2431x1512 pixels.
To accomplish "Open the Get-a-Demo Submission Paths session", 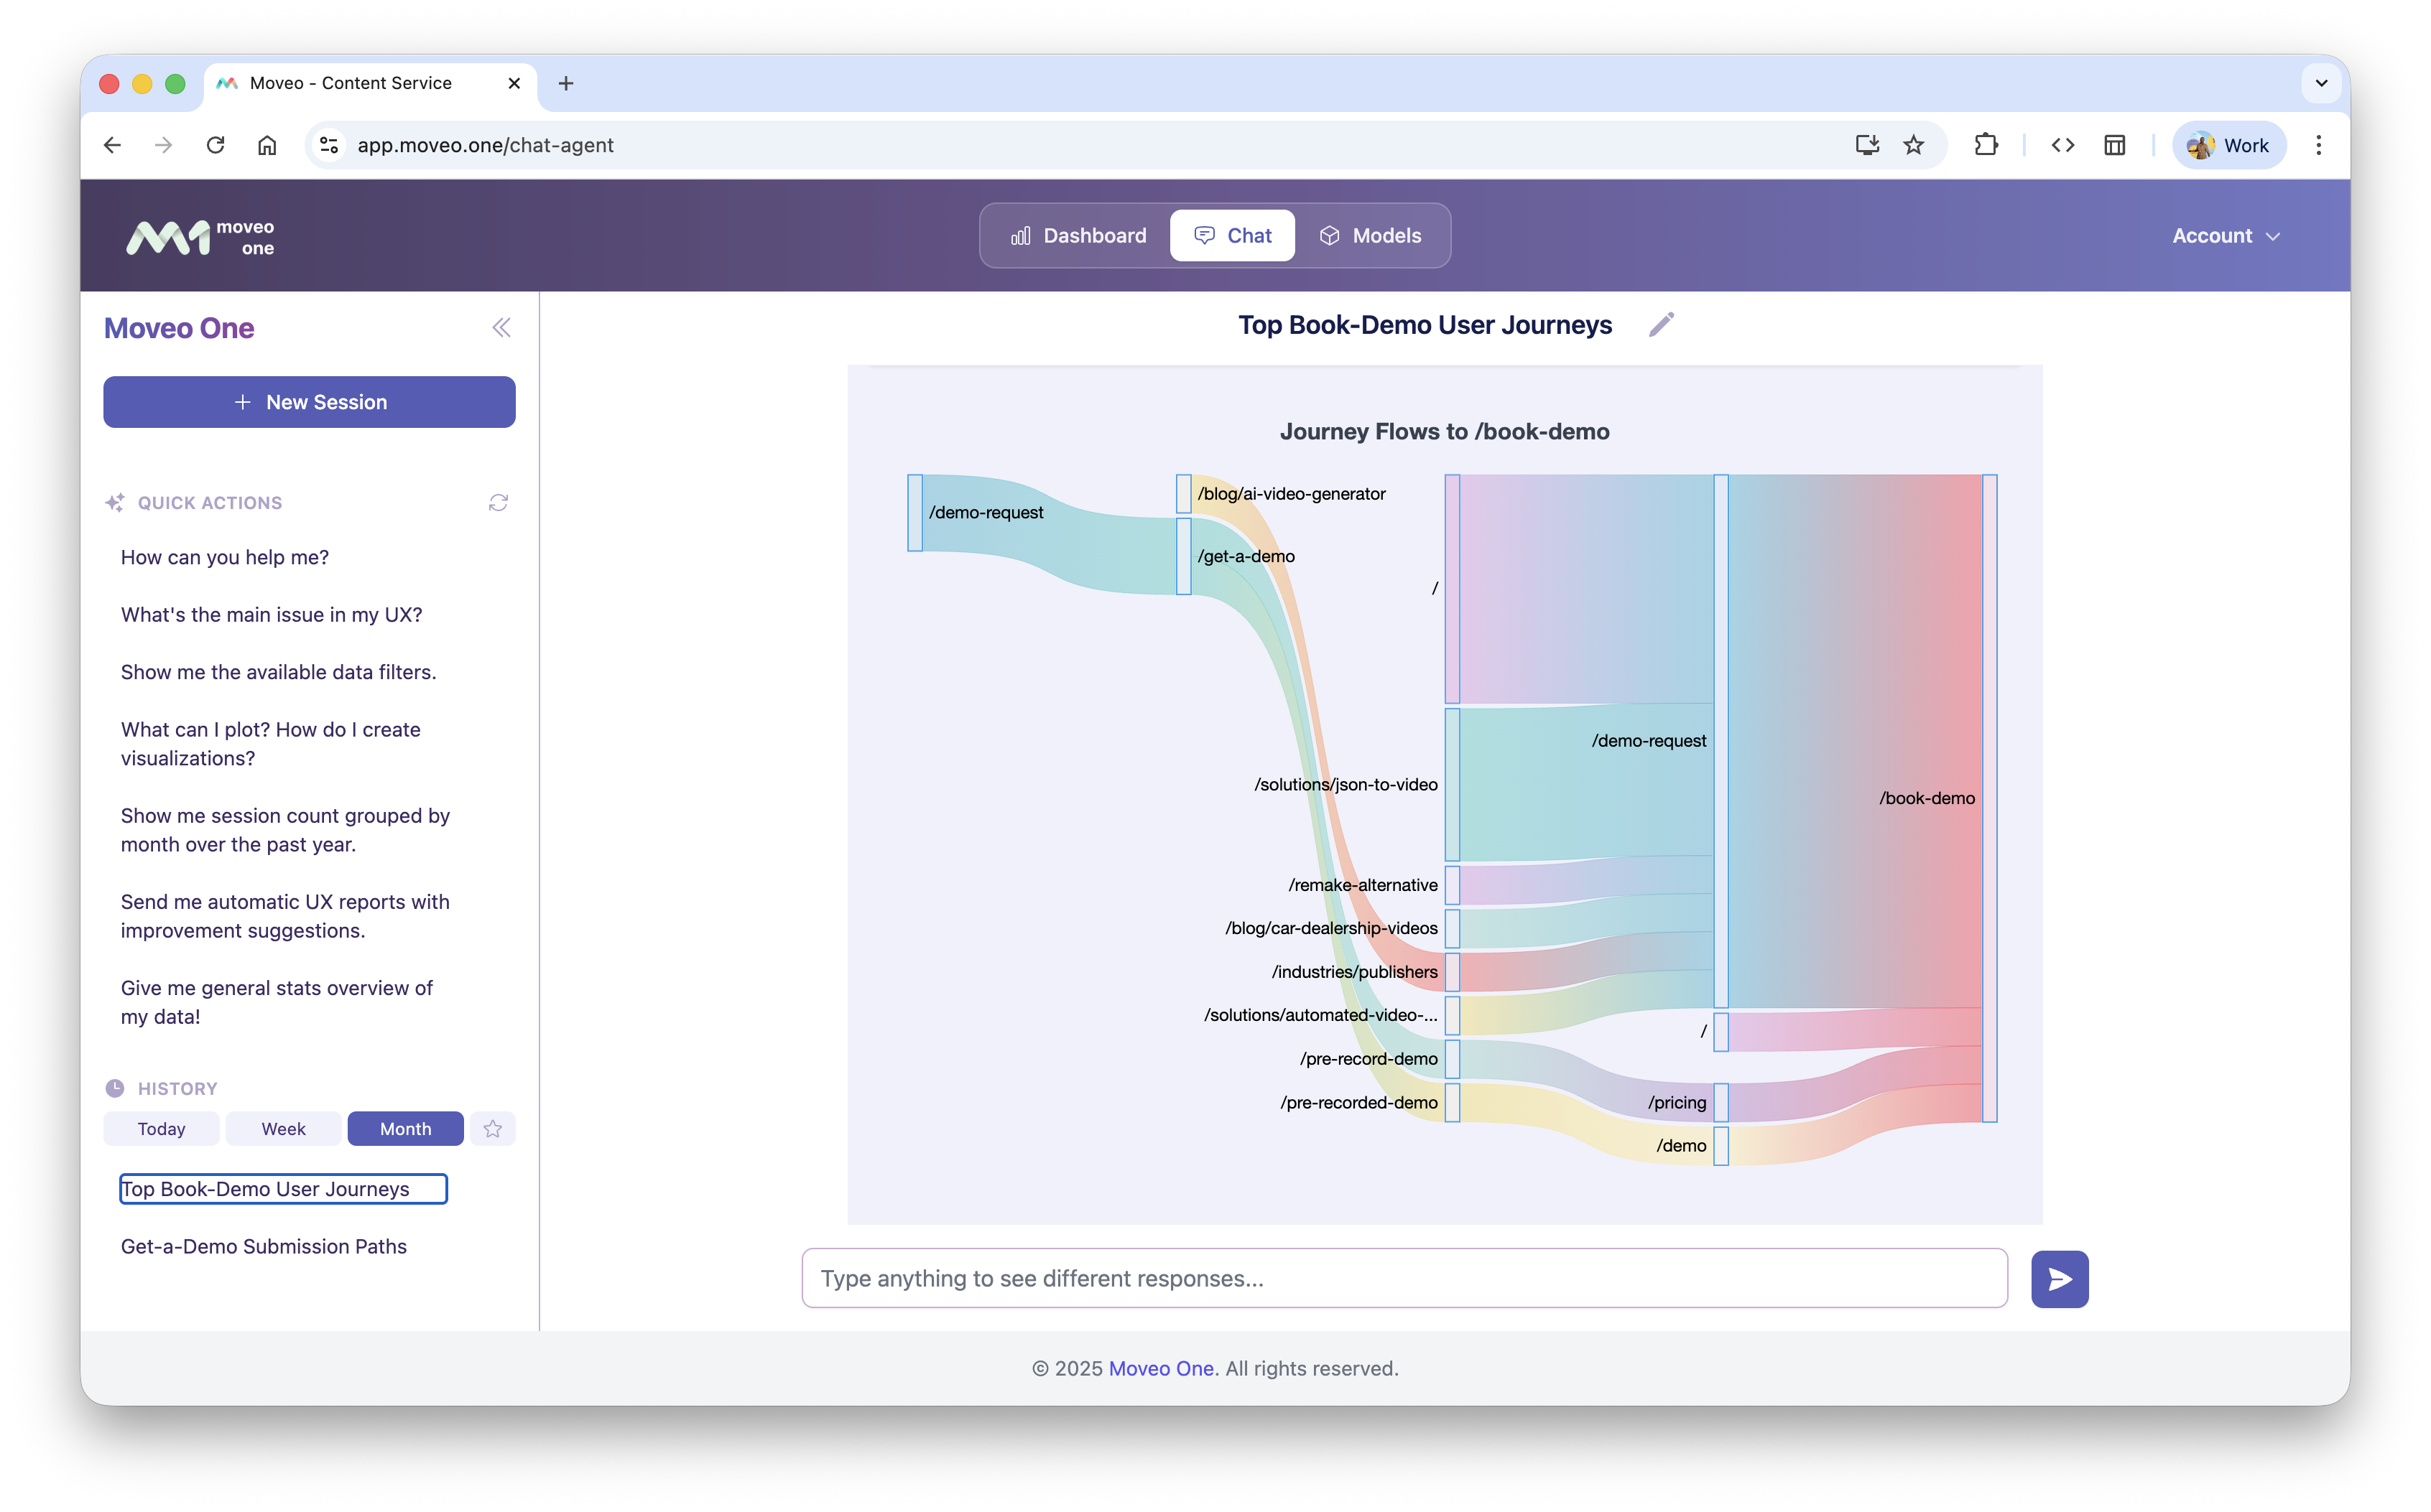I will pyautogui.click(x=263, y=1246).
